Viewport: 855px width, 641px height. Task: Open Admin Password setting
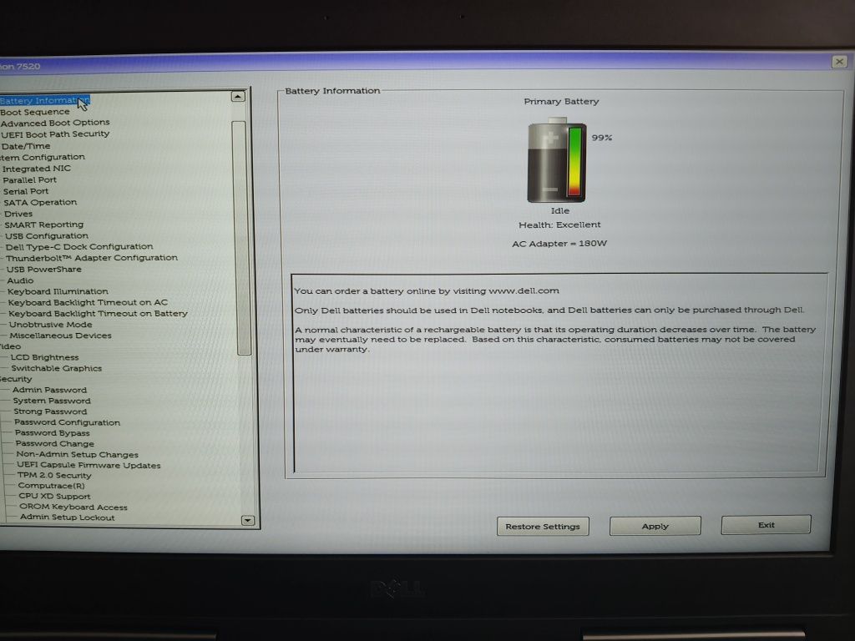click(49, 391)
